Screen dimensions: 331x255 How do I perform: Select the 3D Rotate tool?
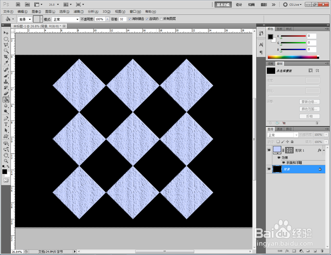(6, 143)
